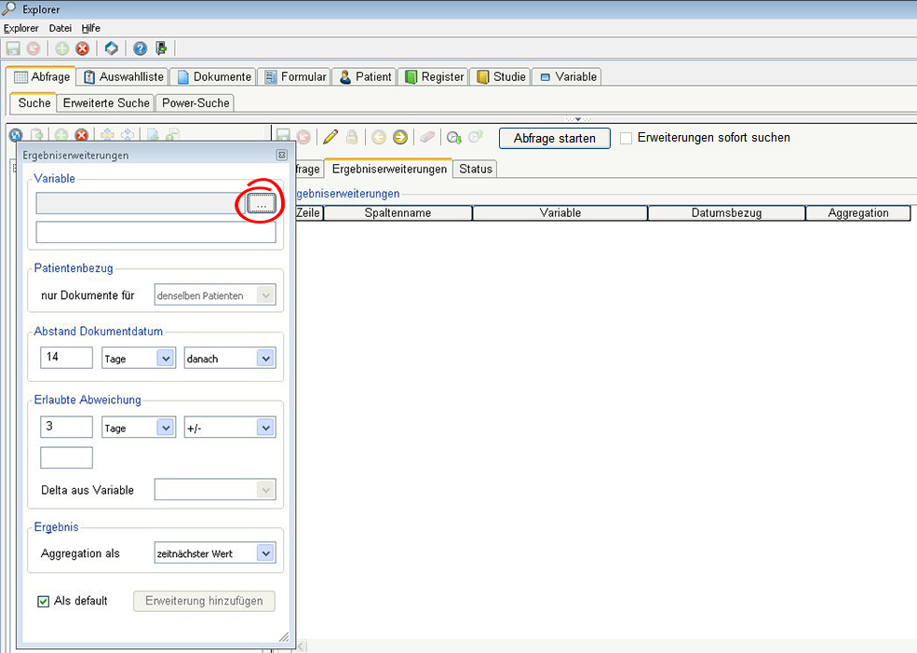Click the blue diamond icon in top toolbar
Image resolution: width=917 pixels, height=653 pixels.
pos(111,48)
